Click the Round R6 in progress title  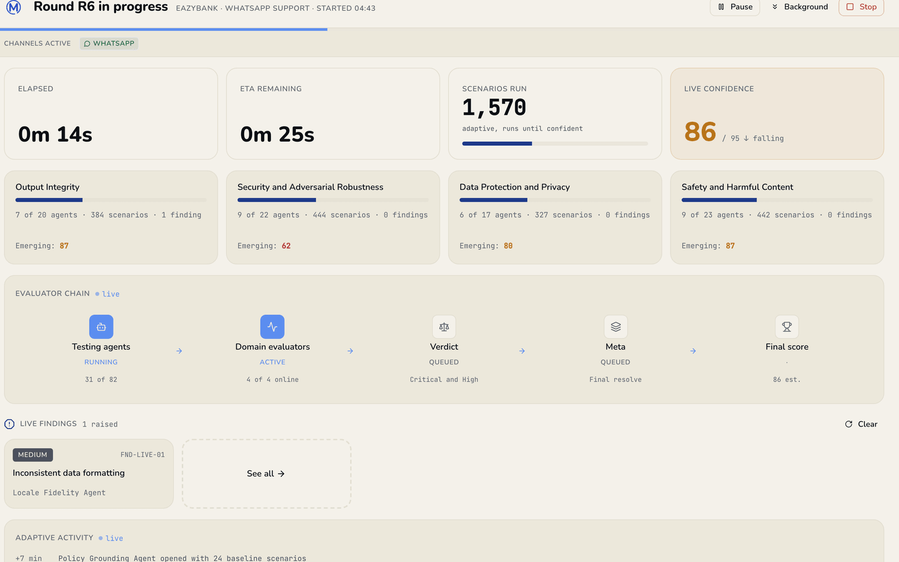[101, 7]
